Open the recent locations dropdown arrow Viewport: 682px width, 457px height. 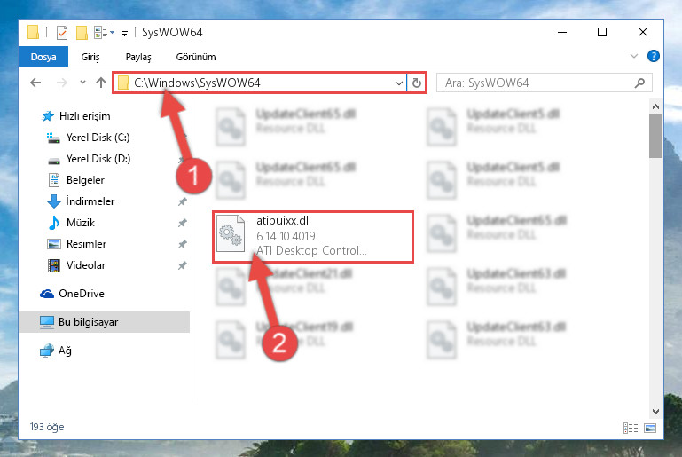point(82,82)
